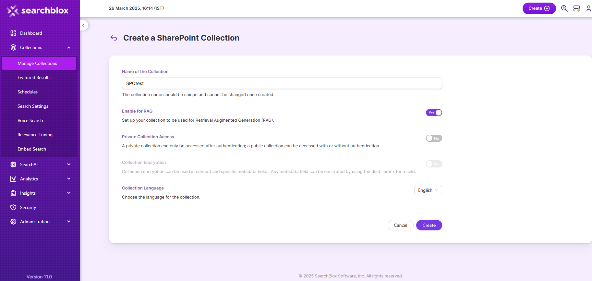
Task: Turn off the Enable for RAG toggle
Action: coord(434,113)
